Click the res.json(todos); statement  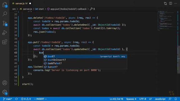[x=44, y=32]
